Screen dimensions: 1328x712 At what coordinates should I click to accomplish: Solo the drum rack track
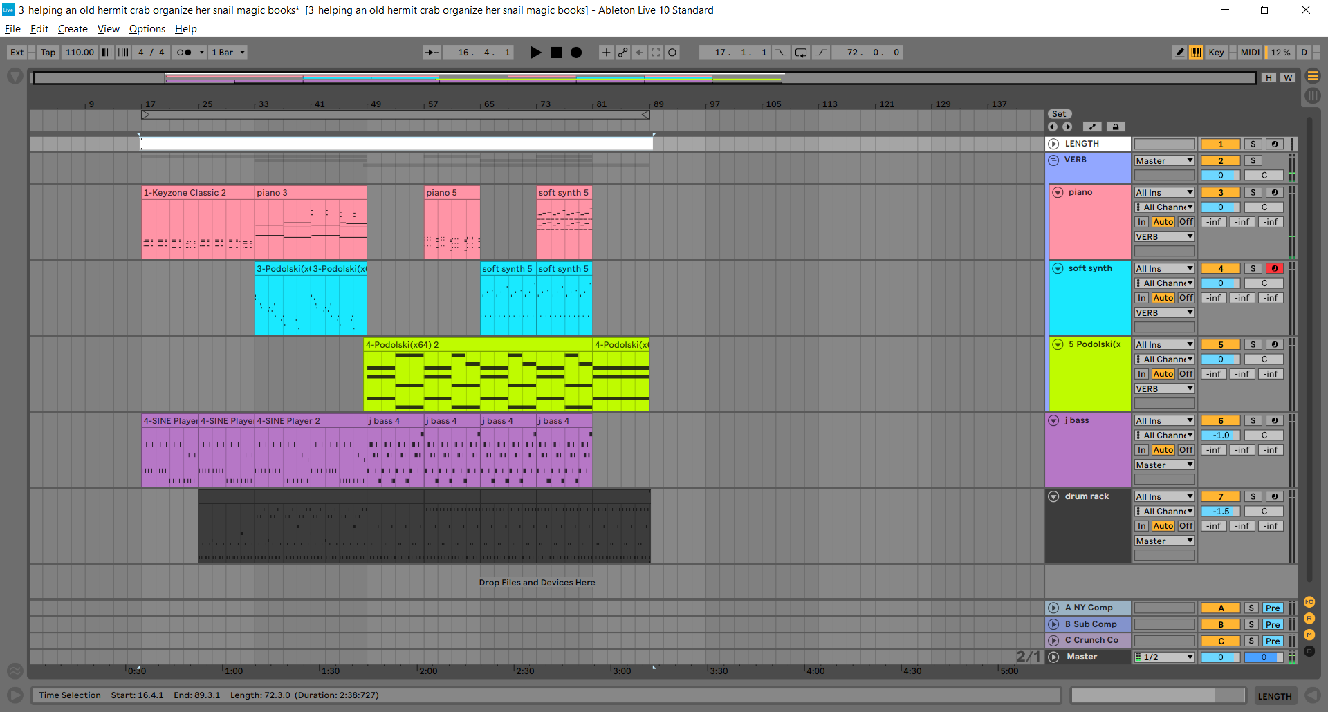[1253, 497]
